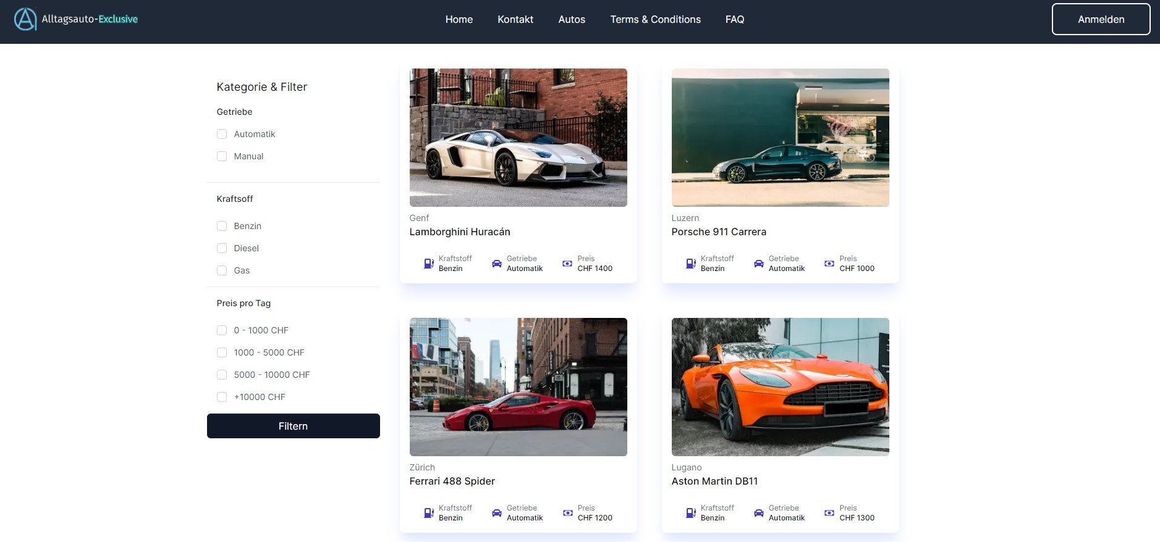
Task: Toggle the +10000 CHF price filter
Action: (222, 397)
